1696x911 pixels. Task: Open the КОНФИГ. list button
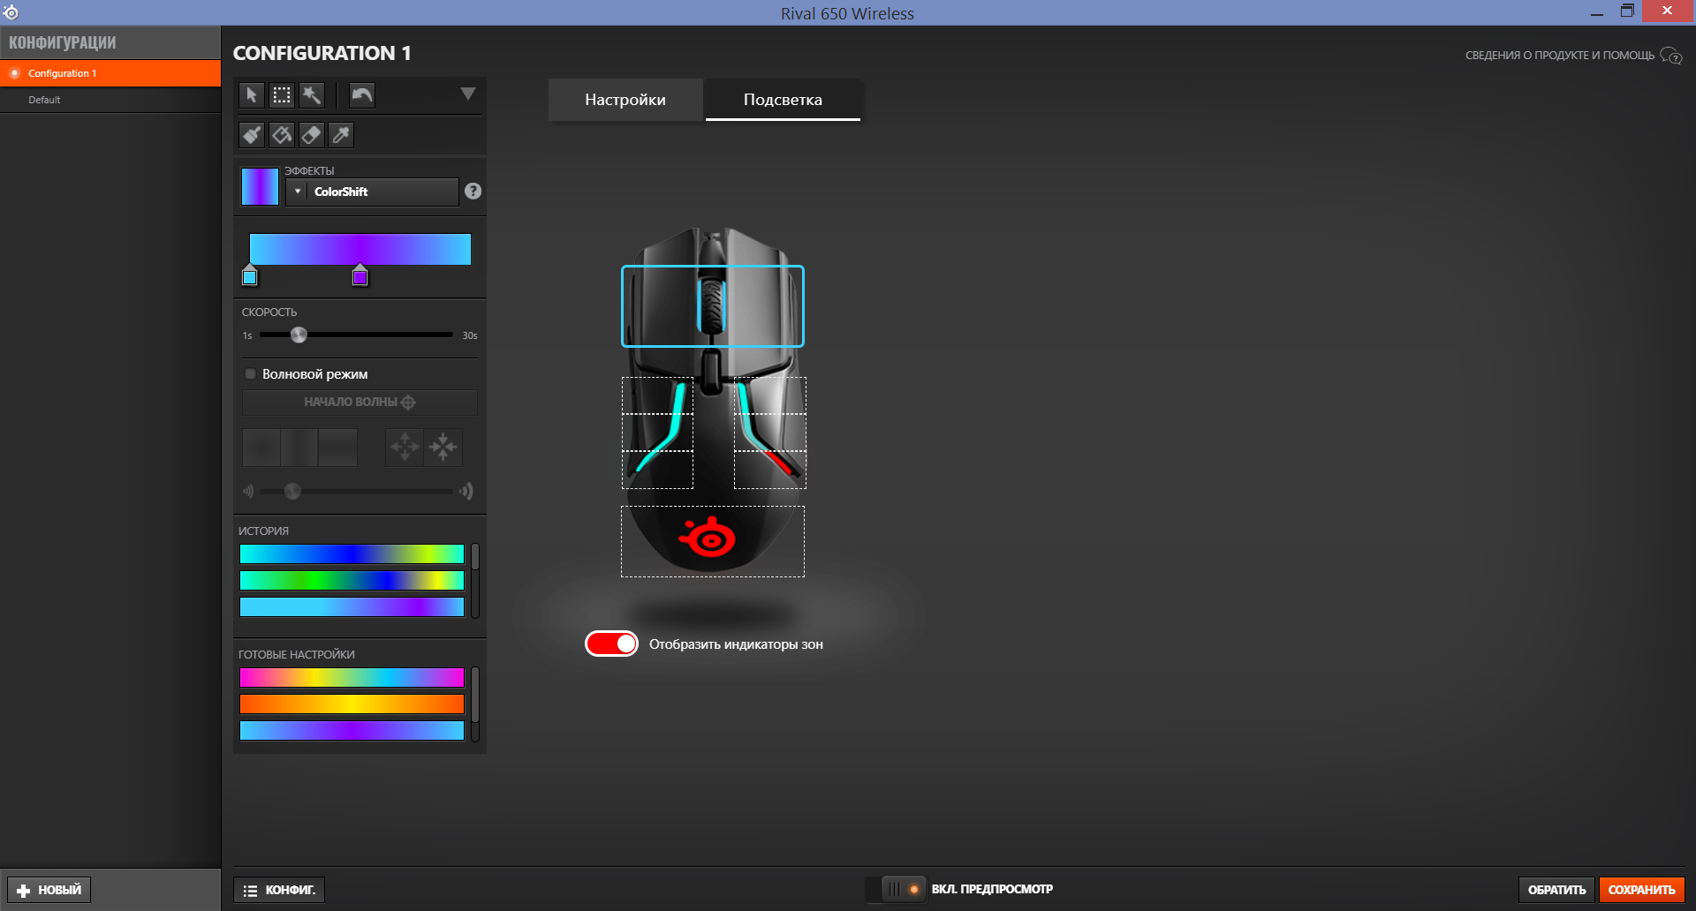point(279,890)
